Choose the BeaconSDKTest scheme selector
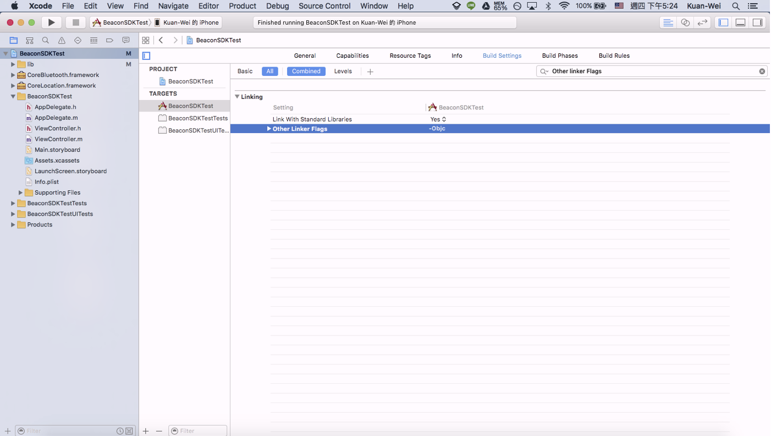Viewport: 771px width, 436px height. [120, 23]
